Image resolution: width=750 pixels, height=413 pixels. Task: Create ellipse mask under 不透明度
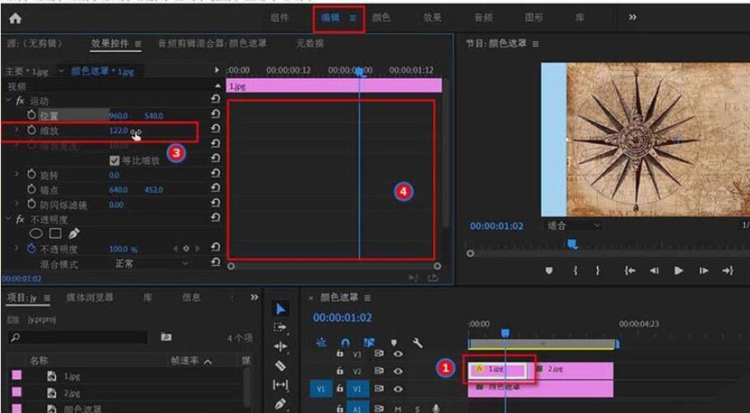pyautogui.click(x=36, y=234)
